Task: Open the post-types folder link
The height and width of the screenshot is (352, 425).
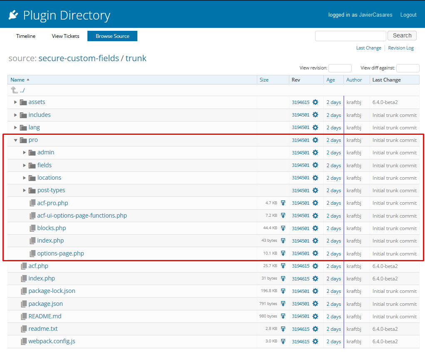Action: click(51, 191)
